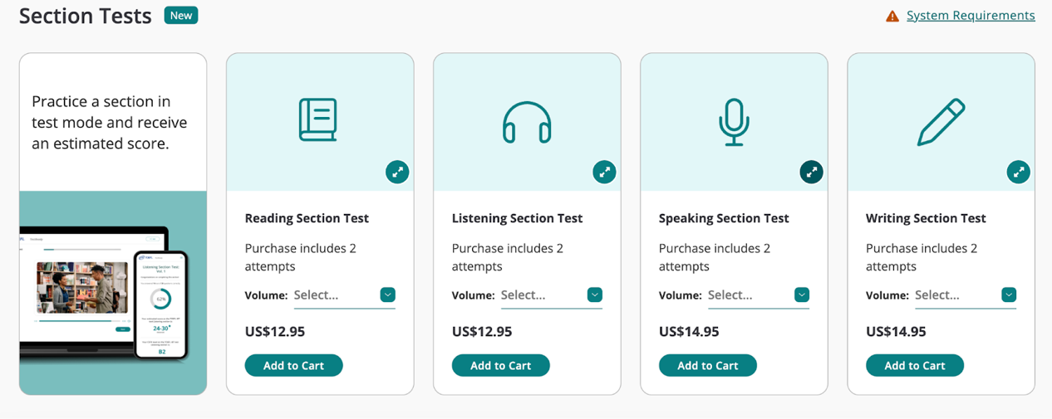Expand the Writing Section Test card image
Image resolution: width=1052 pixels, height=419 pixels.
[x=1018, y=172]
